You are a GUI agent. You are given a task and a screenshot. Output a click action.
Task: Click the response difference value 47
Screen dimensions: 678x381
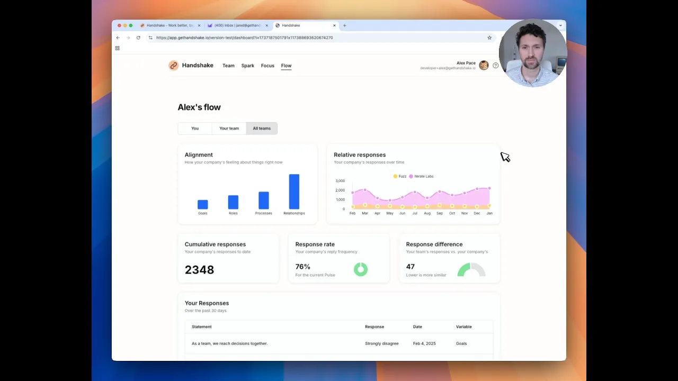pos(411,267)
